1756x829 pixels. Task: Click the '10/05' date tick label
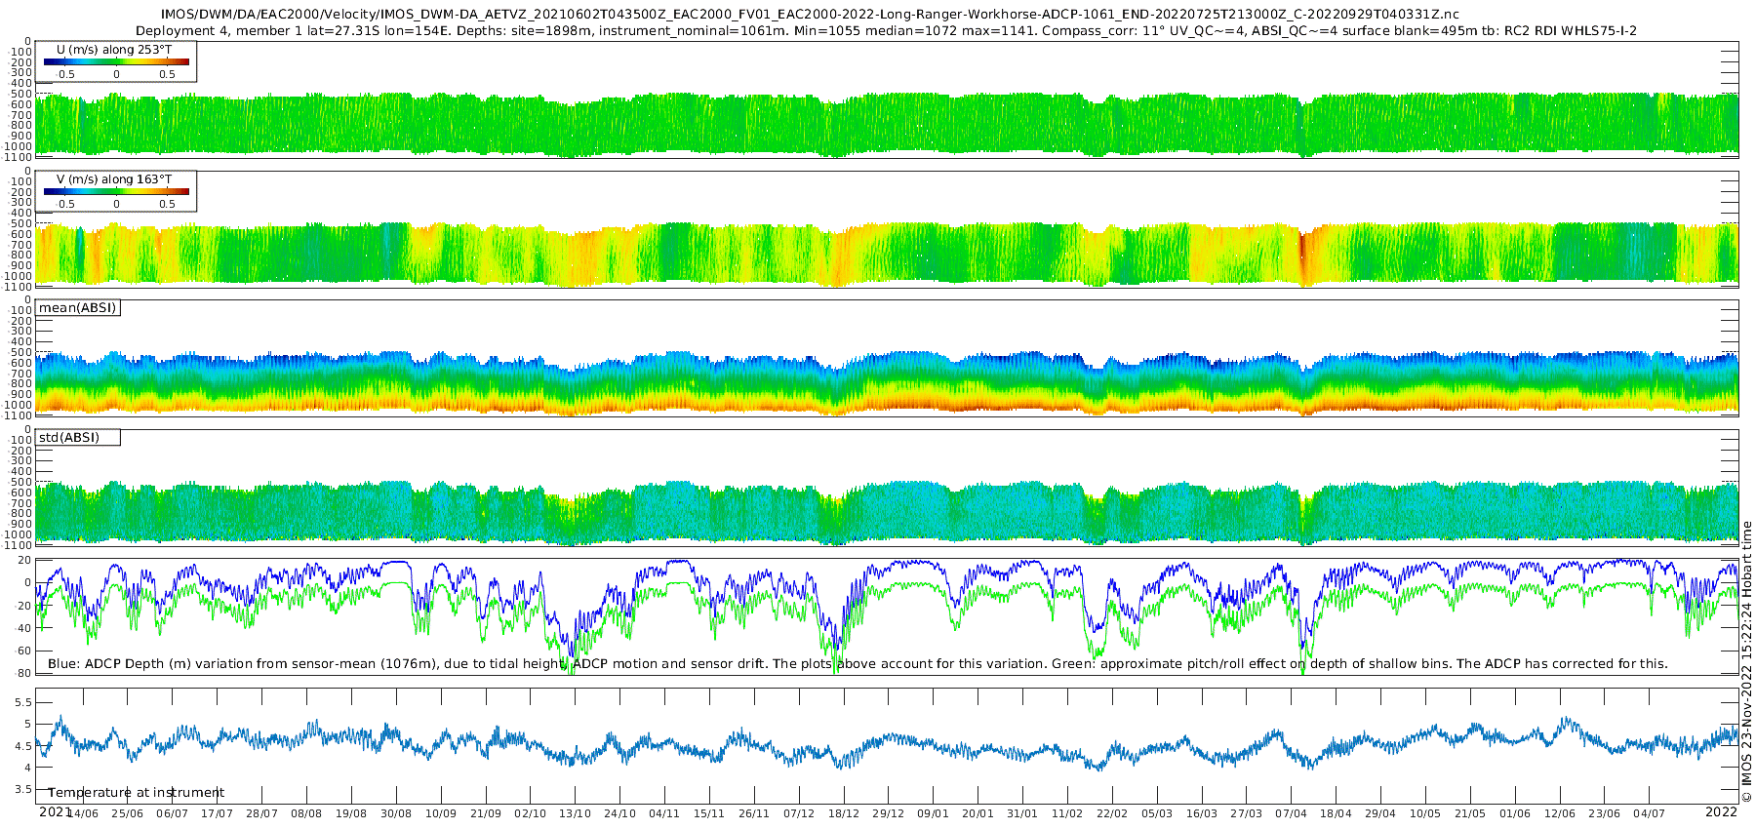tap(1425, 813)
